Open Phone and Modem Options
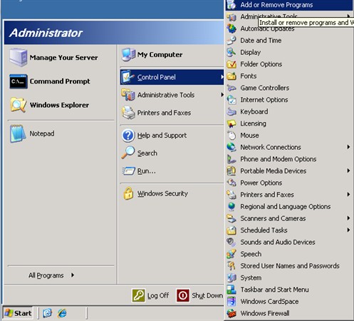 tap(288, 159)
